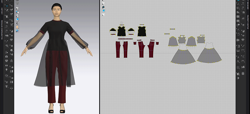Image resolution: width=250 pixels, height=114 pixels.
Task: Select the sewing machine free-sewing tool
Action: click(243, 12)
